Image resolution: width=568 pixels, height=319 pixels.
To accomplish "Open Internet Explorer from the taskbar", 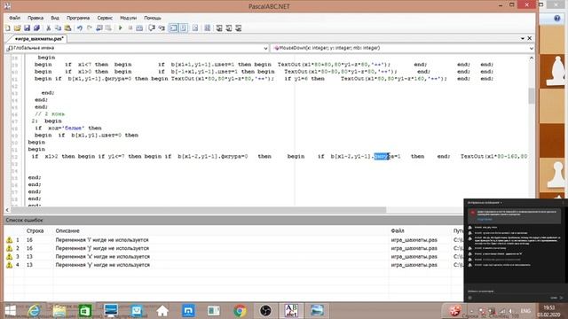I will [35, 311].
